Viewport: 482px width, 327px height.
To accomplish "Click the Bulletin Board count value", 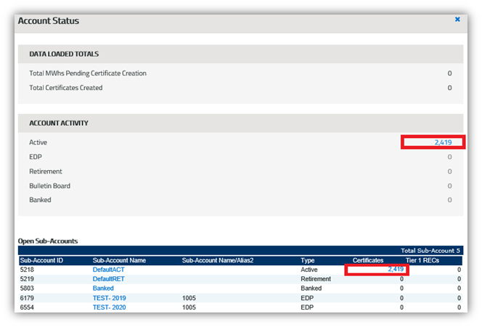I will click(449, 186).
